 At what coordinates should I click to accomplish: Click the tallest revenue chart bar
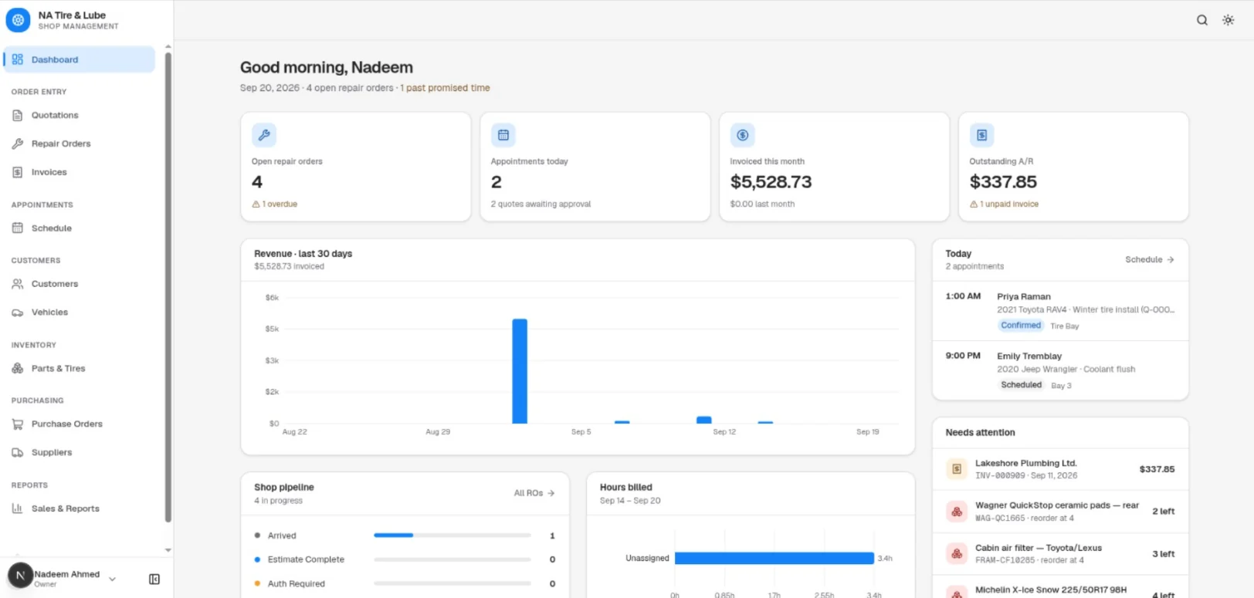[520, 371]
